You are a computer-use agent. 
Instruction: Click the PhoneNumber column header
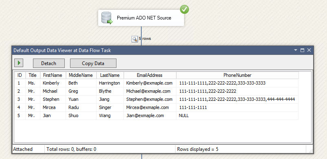click(237, 75)
